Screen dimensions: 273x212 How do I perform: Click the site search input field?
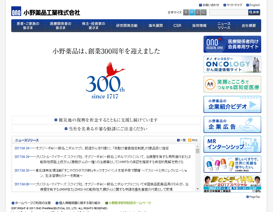(x=229, y=12)
